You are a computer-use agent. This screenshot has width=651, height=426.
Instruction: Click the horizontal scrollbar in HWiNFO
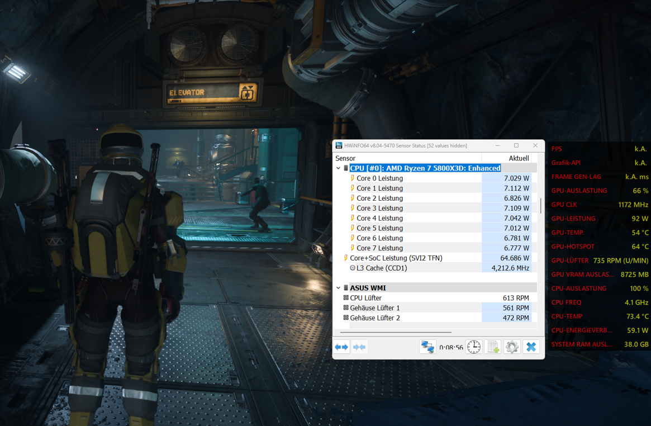pyautogui.click(x=396, y=332)
